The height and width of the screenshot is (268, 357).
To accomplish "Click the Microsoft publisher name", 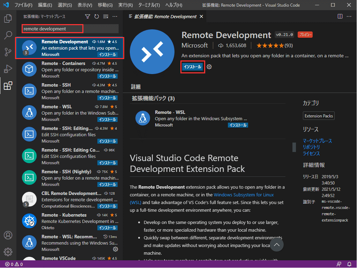I will click(x=195, y=45).
